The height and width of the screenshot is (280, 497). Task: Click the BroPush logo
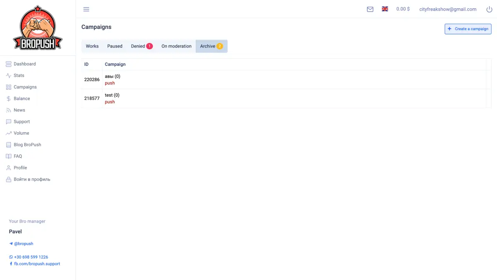pyautogui.click(x=37, y=27)
